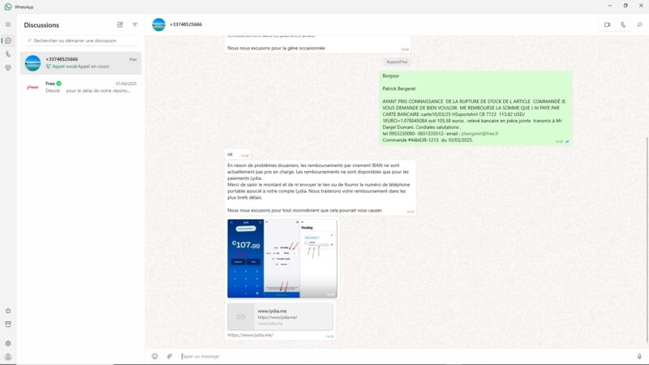Focus the search or start chat field
649x365 pixels.
[x=80, y=41]
